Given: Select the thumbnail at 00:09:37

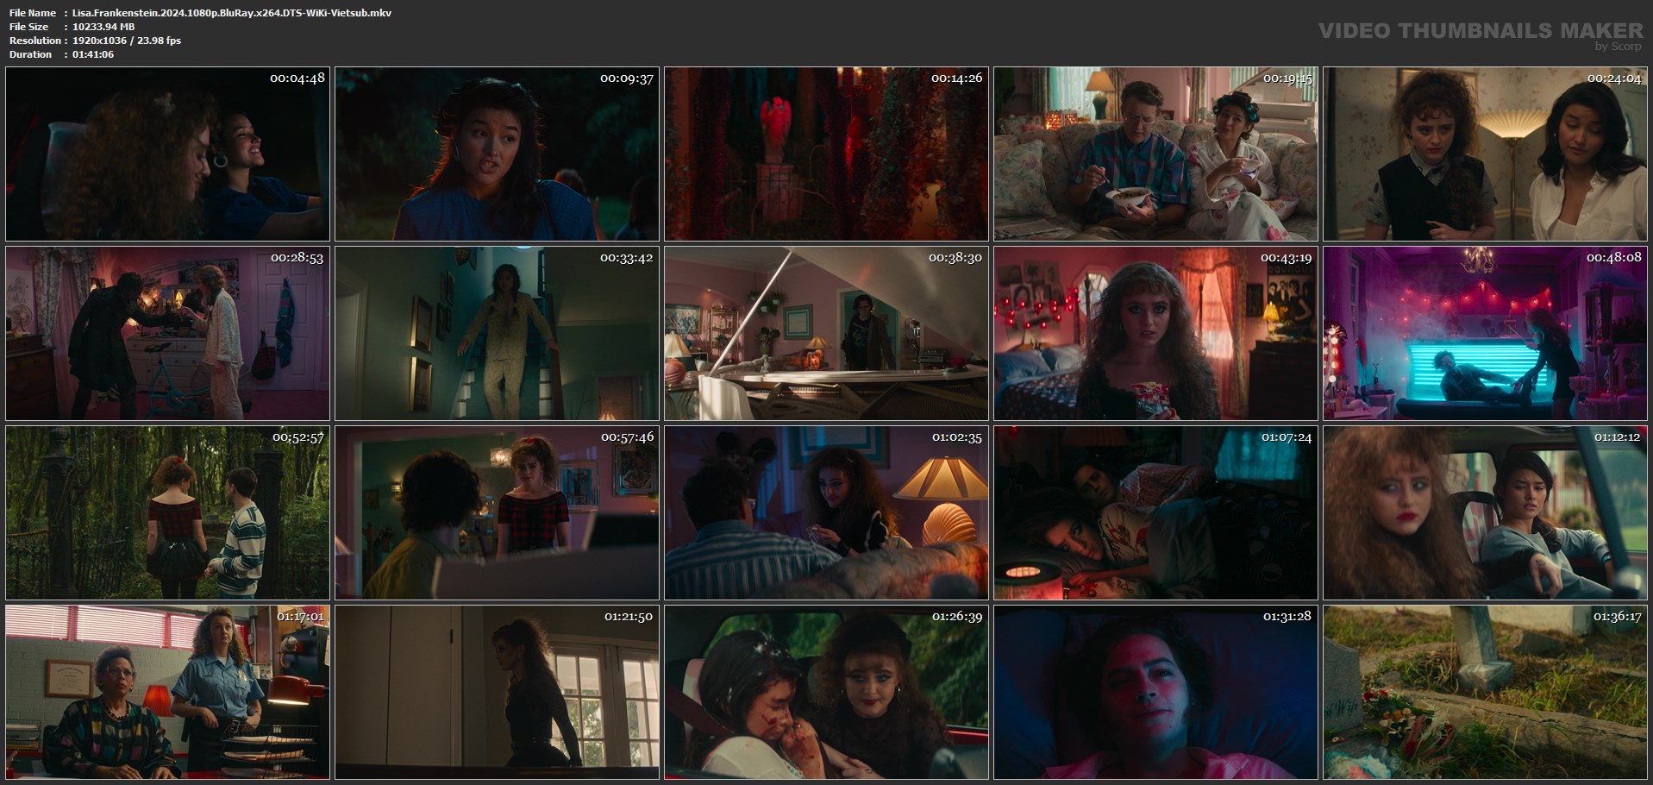Looking at the screenshot, I should click(x=497, y=154).
